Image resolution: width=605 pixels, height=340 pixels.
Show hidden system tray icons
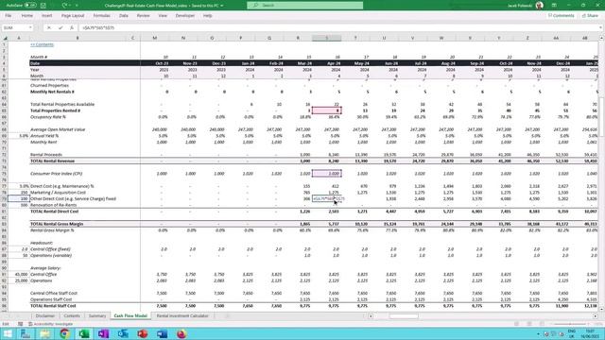click(x=538, y=334)
